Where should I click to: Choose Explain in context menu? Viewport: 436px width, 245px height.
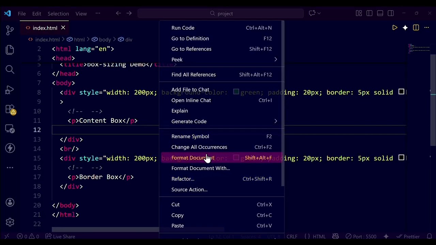click(x=222, y=111)
